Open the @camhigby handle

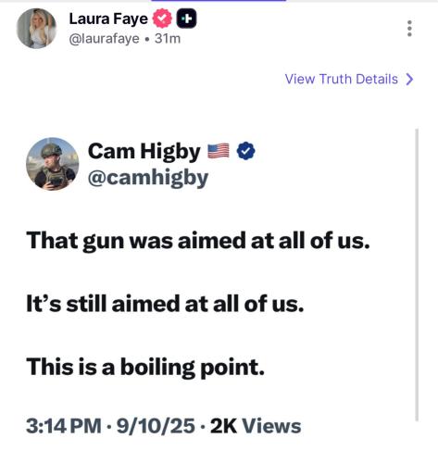(x=148, y=178)
